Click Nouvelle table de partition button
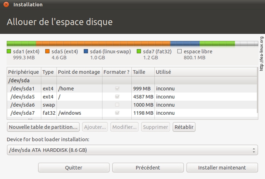Viewport: 265px width, 179px height. click(44, 127)
